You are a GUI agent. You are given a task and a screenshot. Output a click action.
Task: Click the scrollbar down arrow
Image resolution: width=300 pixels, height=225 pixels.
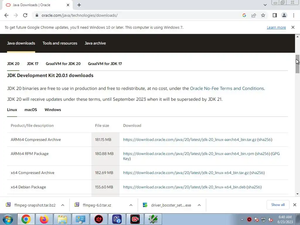pos(297,194)
